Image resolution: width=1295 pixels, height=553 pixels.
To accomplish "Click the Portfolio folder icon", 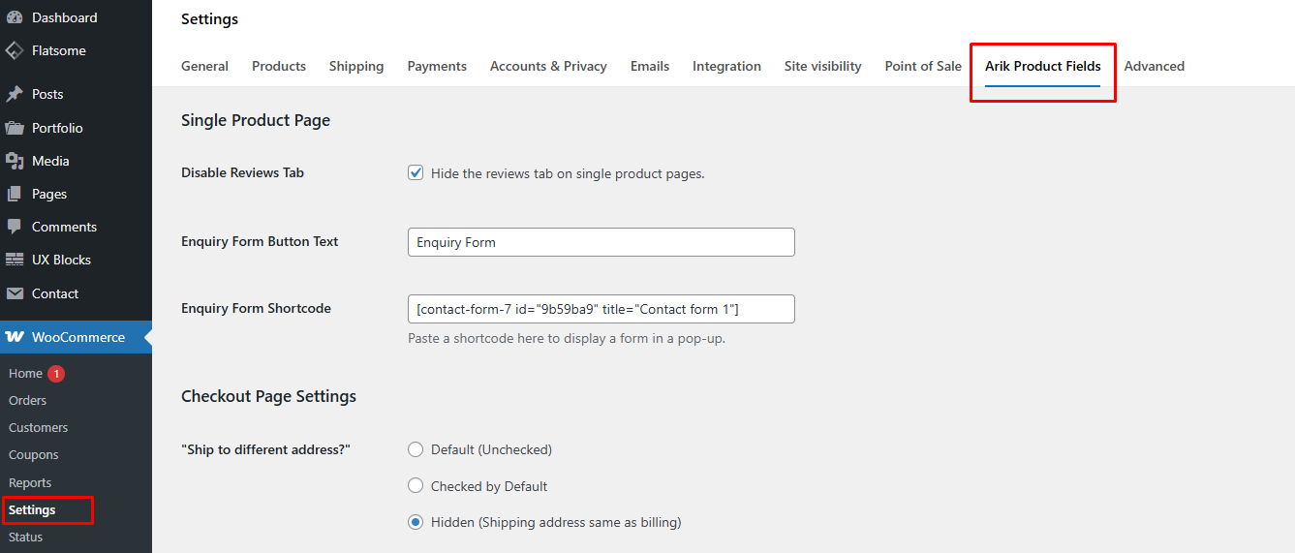I will [15, 128].
